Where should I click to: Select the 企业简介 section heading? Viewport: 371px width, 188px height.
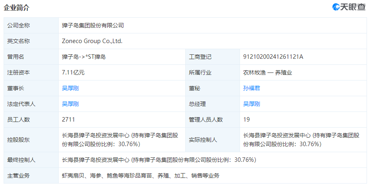(x=16, y=8)
